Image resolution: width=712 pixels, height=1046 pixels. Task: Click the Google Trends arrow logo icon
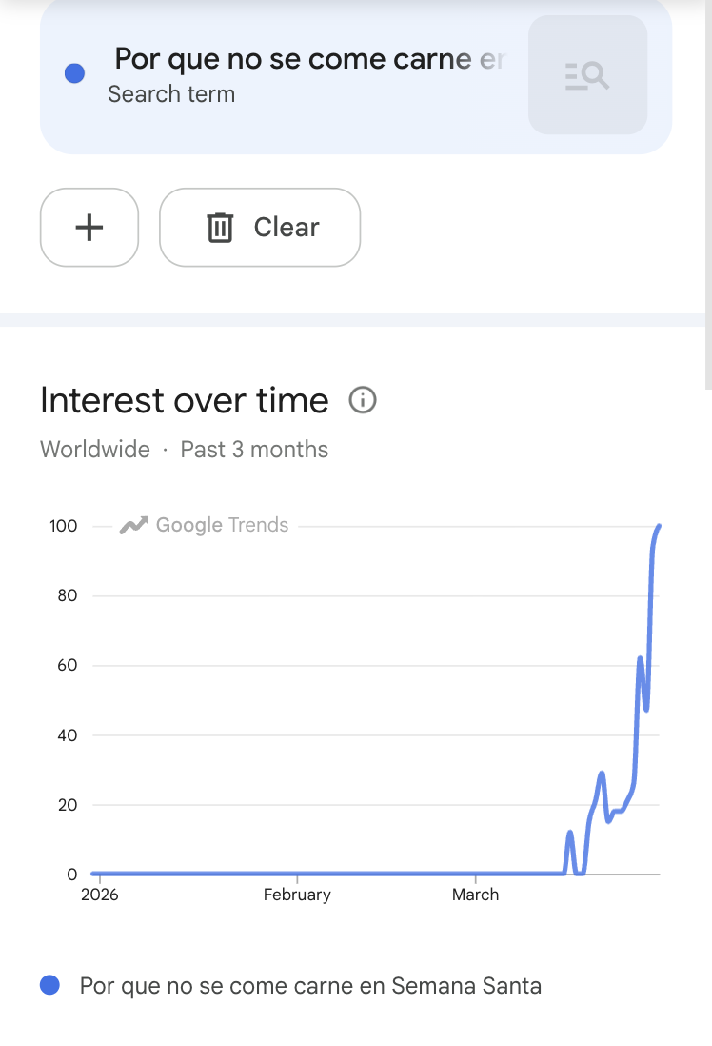click(x=133, y=525)
